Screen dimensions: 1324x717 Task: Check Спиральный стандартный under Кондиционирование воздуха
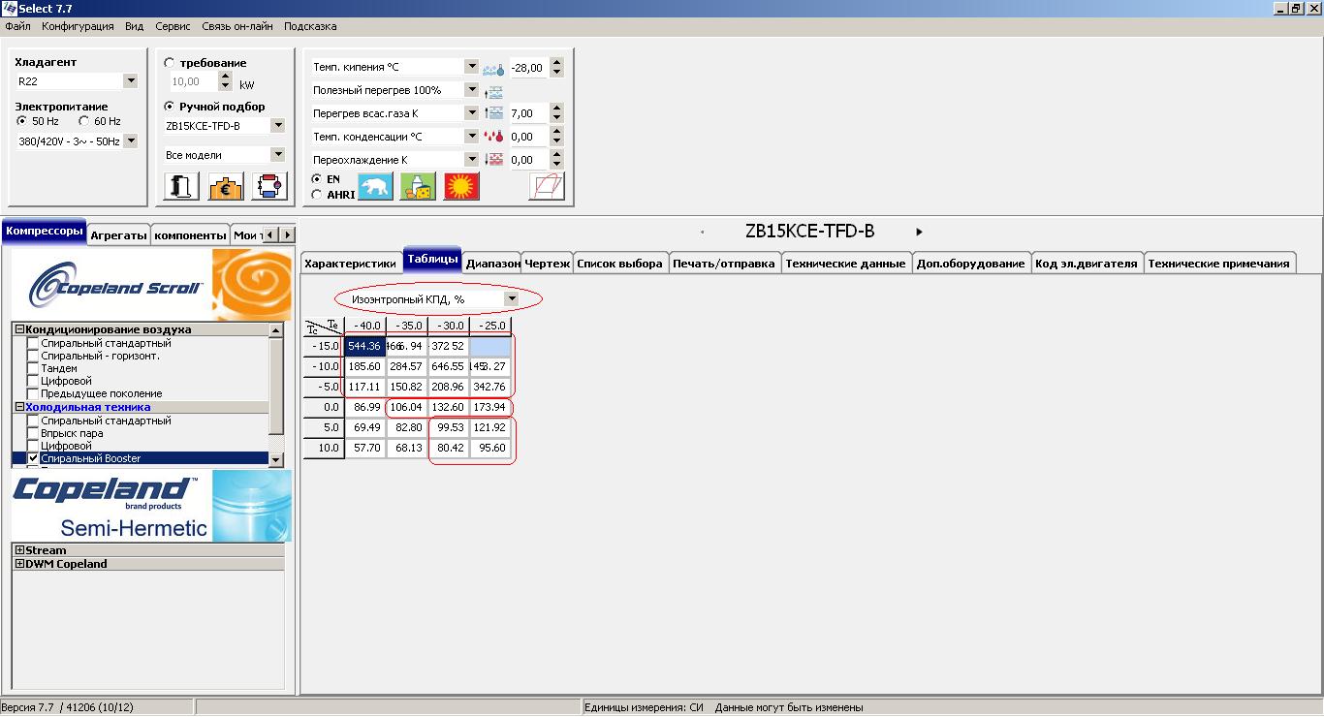coord(33,343)
